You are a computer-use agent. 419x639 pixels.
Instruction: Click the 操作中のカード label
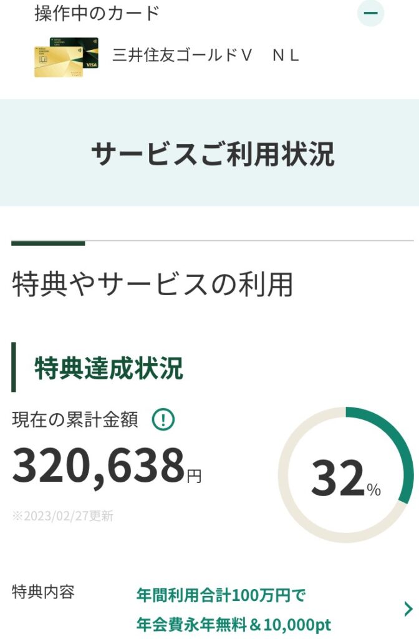[x=97, y=13]
